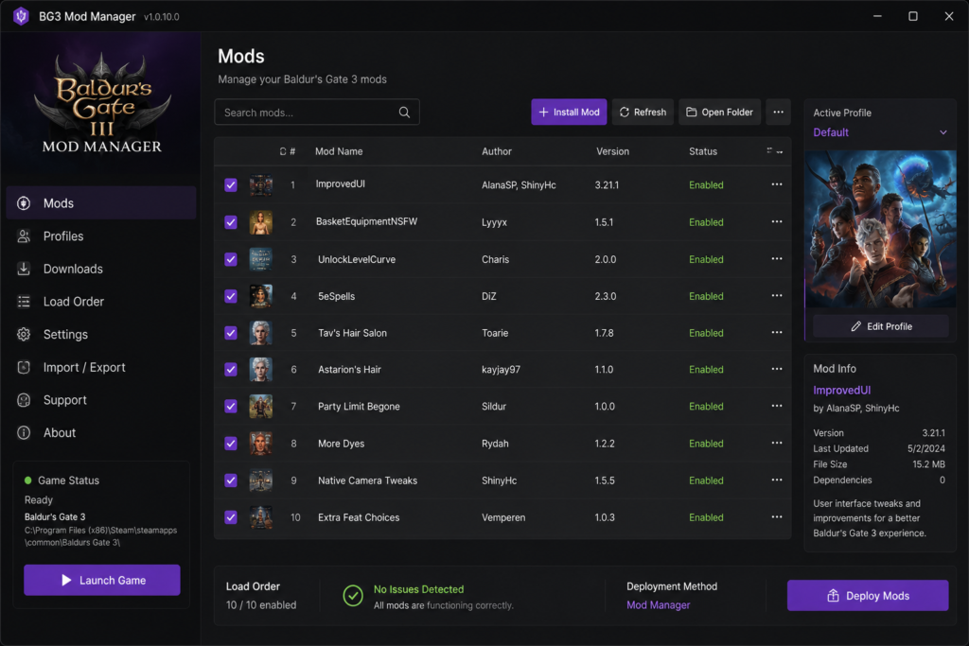Click the Edit Profile button

pos(881,326)
